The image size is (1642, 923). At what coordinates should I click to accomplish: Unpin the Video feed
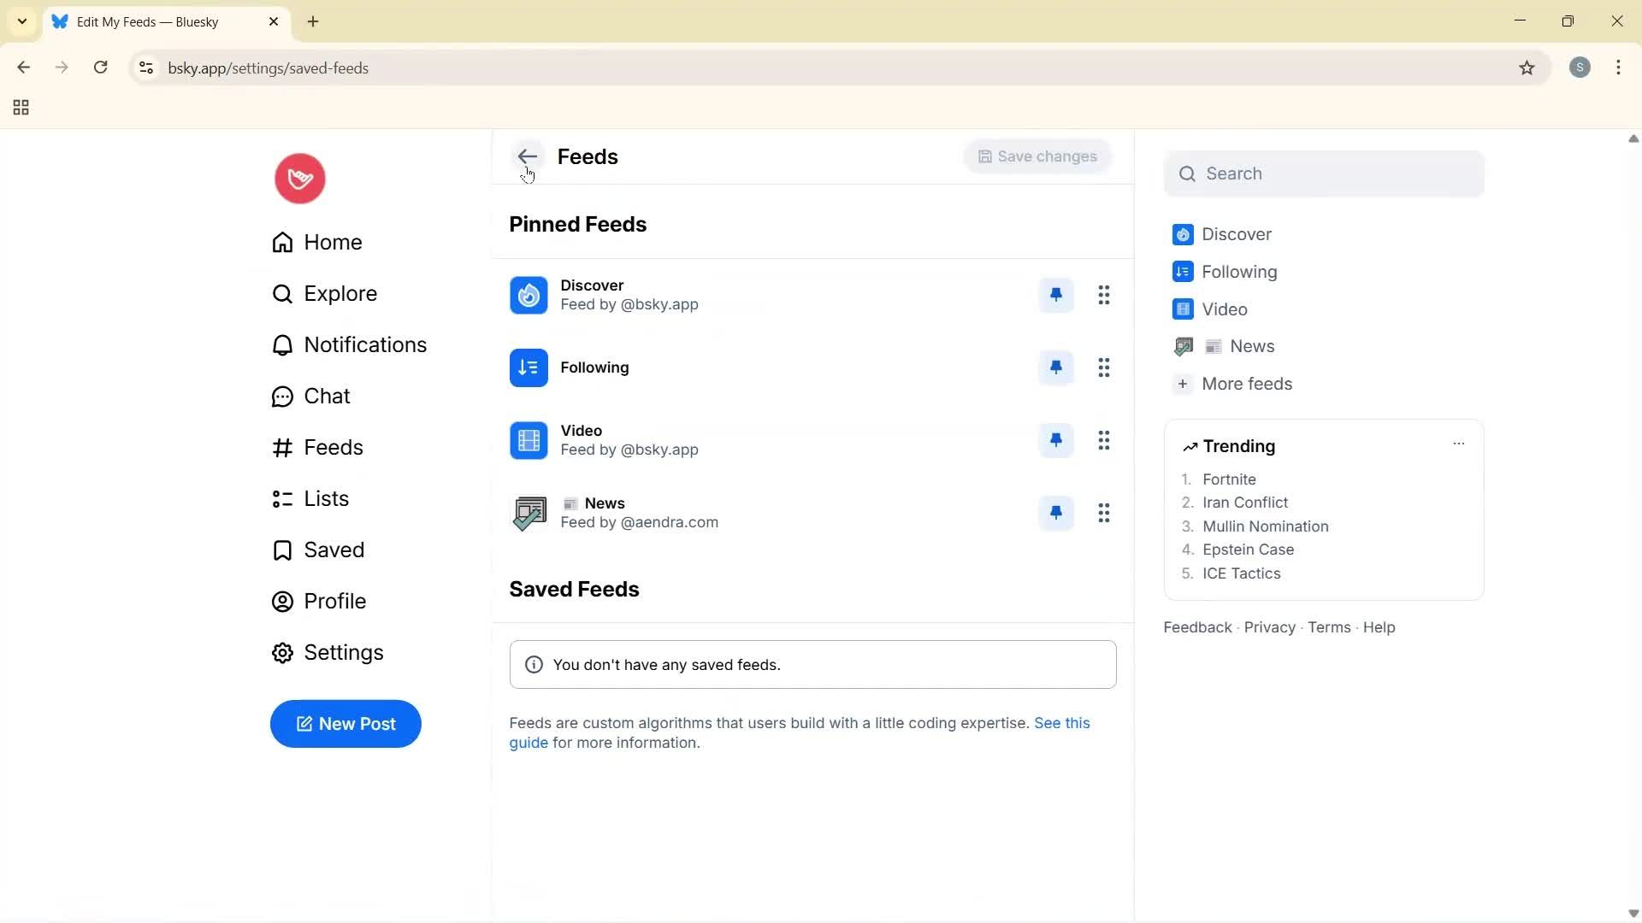coord(1056,439)
